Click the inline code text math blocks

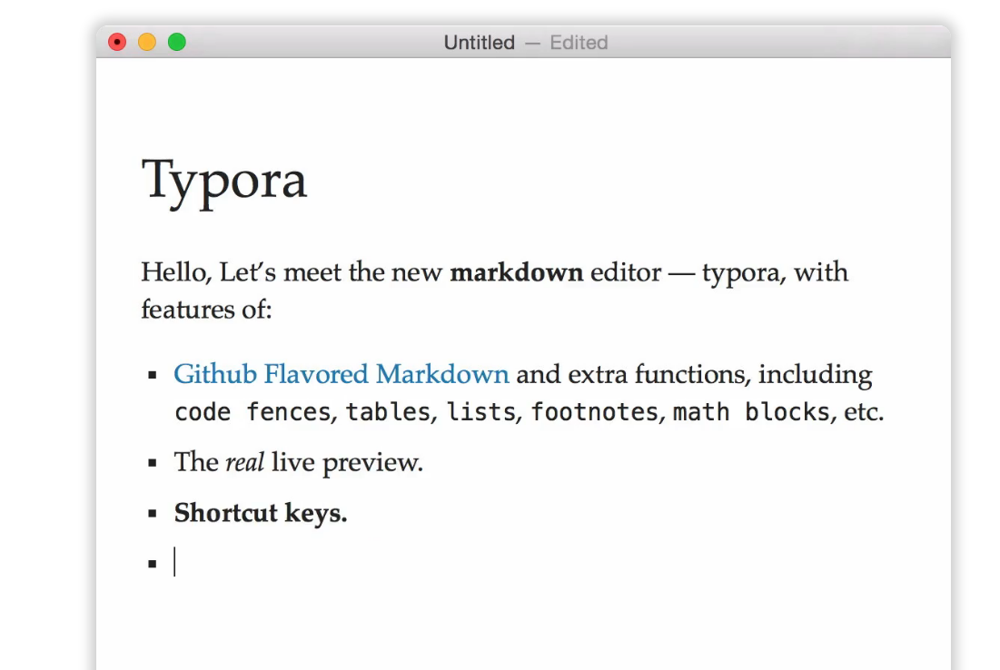pos(752,412)
